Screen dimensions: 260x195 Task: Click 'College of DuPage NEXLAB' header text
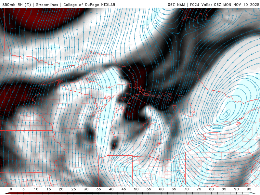[x=89, y=5]
